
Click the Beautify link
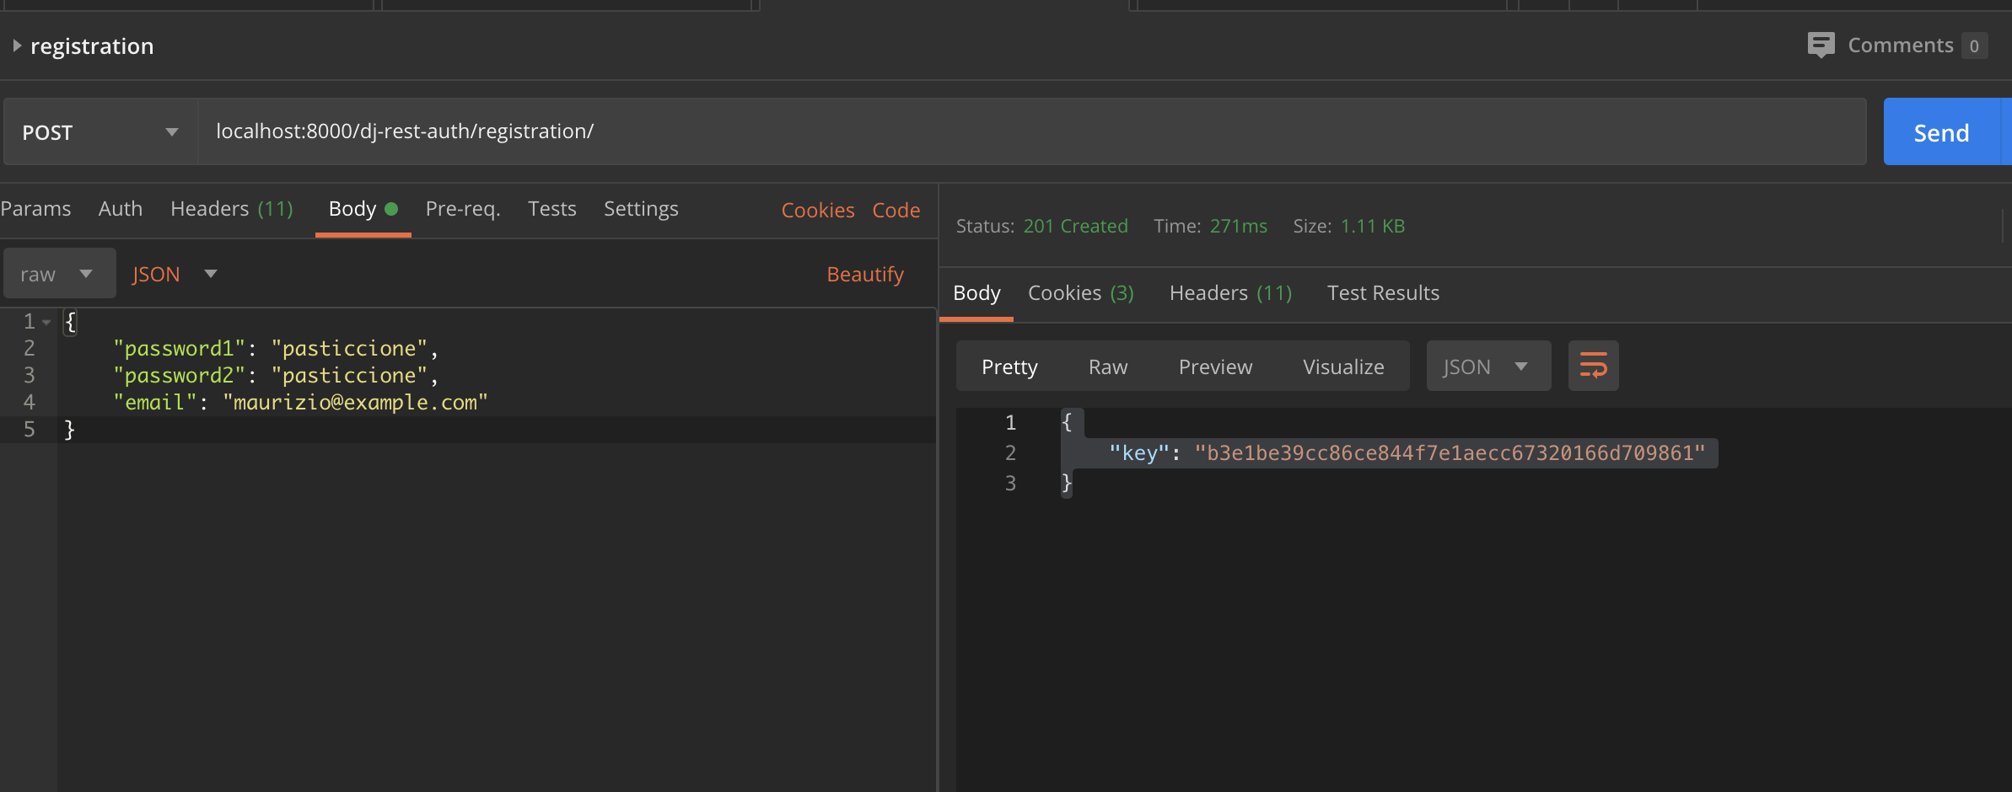(x=865, y=274)
